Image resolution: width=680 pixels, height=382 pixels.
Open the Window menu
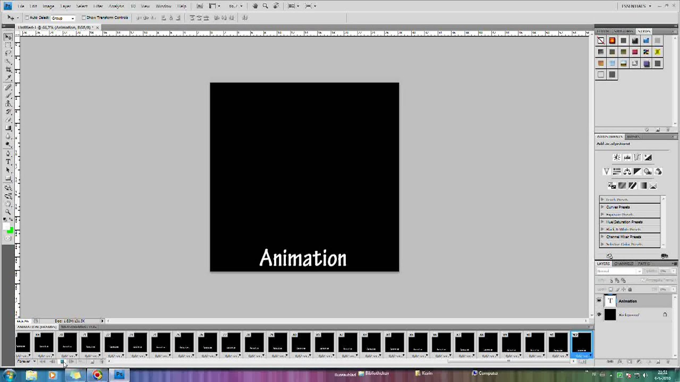(x=164, y=6)
